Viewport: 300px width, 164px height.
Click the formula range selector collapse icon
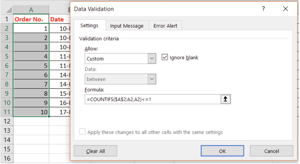pyautogui.click(x=225, y=99)
